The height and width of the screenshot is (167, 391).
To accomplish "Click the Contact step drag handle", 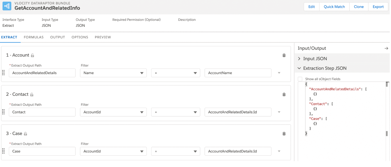I will [x=3, y=112].
